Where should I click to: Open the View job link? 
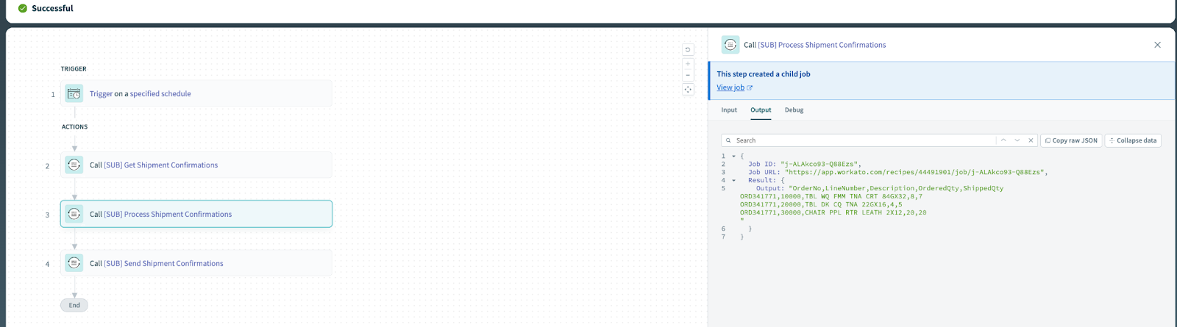pos(734,87)
